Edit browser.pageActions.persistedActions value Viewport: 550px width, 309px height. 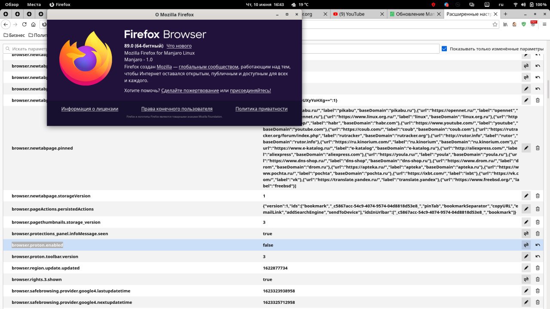click(x=526, y=209)
